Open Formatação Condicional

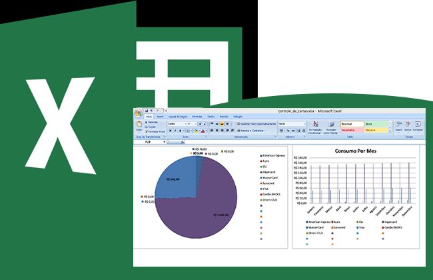click(x=315, y=127)
